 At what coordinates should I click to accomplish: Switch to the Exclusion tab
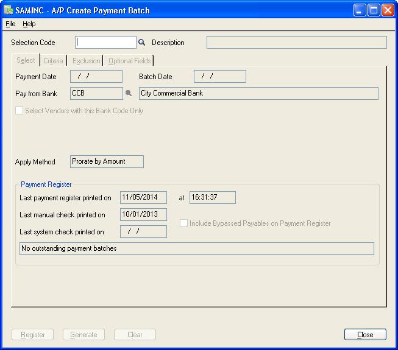(x=87, y=61)
